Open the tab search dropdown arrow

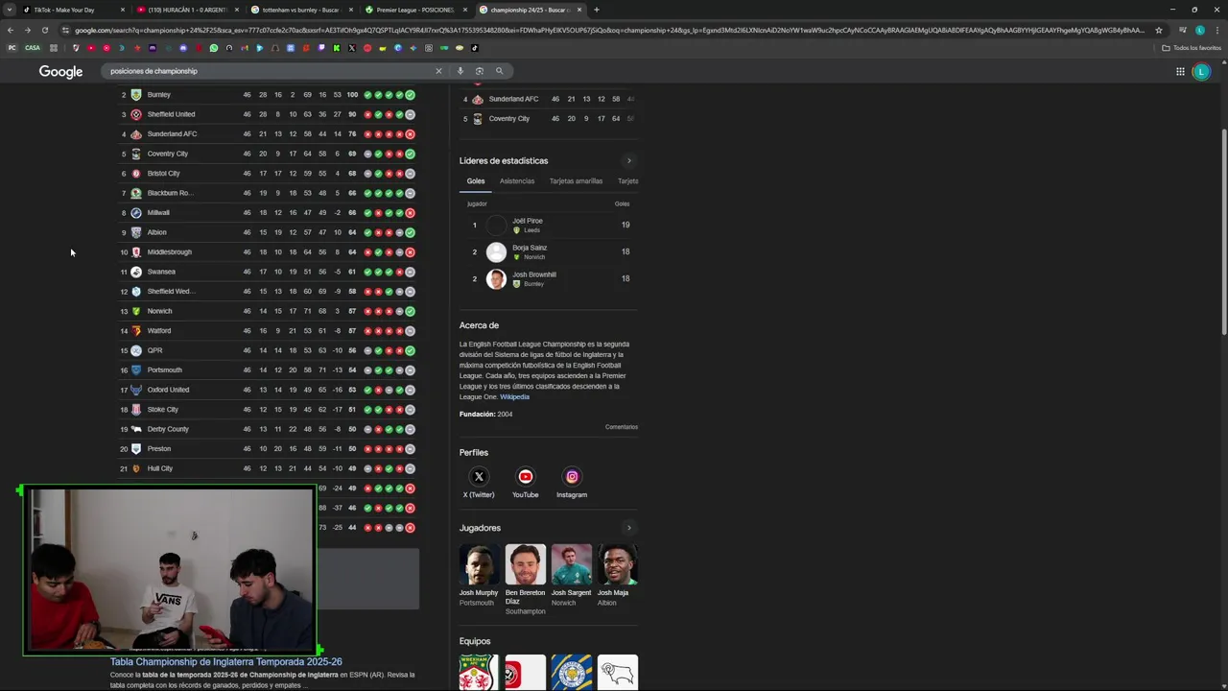[11, 10]
